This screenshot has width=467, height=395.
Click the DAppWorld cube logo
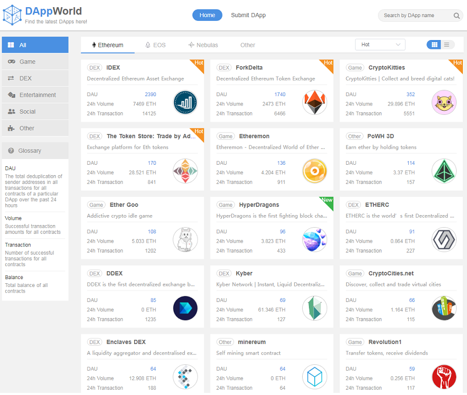[12, 15]
